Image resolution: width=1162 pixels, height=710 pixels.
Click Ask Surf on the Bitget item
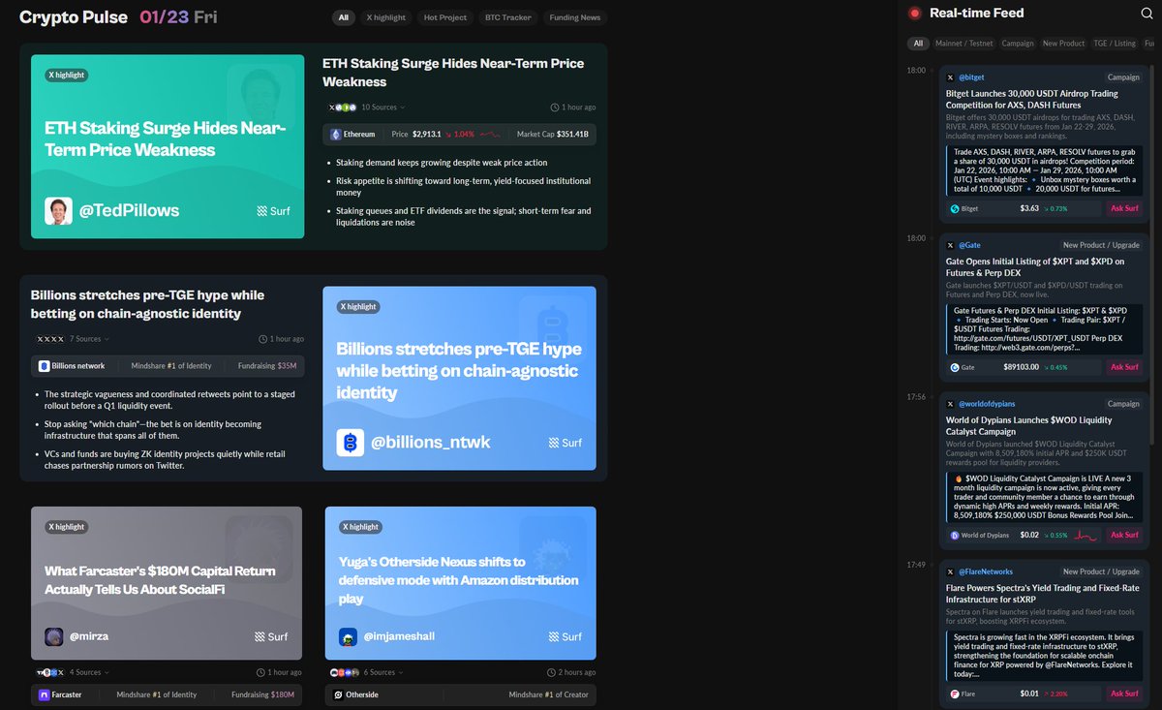coord(1124,208)
